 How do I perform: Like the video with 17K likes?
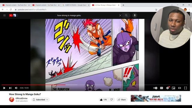tap(103, 100)
